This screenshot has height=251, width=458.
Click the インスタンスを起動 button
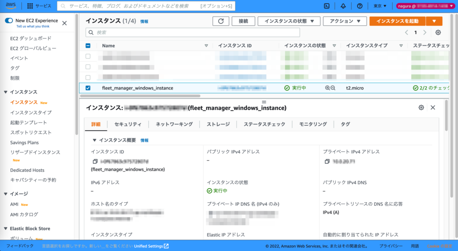coord(397,21)
